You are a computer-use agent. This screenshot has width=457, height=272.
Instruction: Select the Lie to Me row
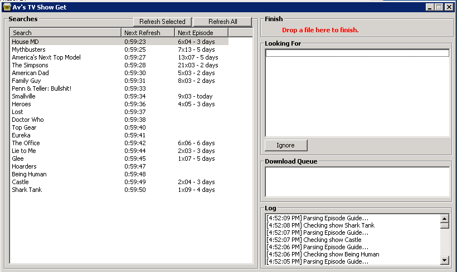pos(119,151)
